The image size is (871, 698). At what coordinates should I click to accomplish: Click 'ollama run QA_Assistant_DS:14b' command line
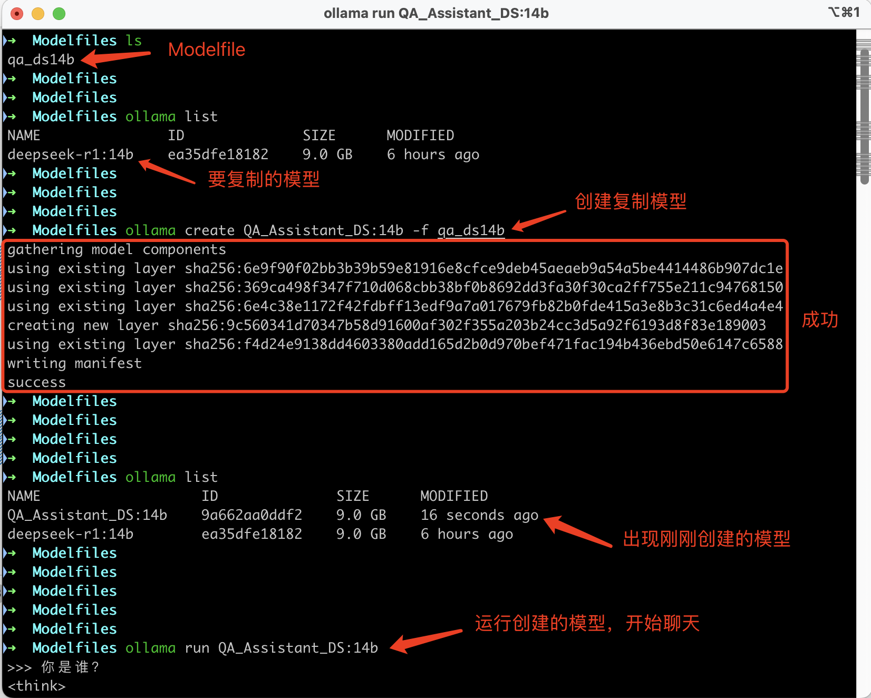click(252, 648)
